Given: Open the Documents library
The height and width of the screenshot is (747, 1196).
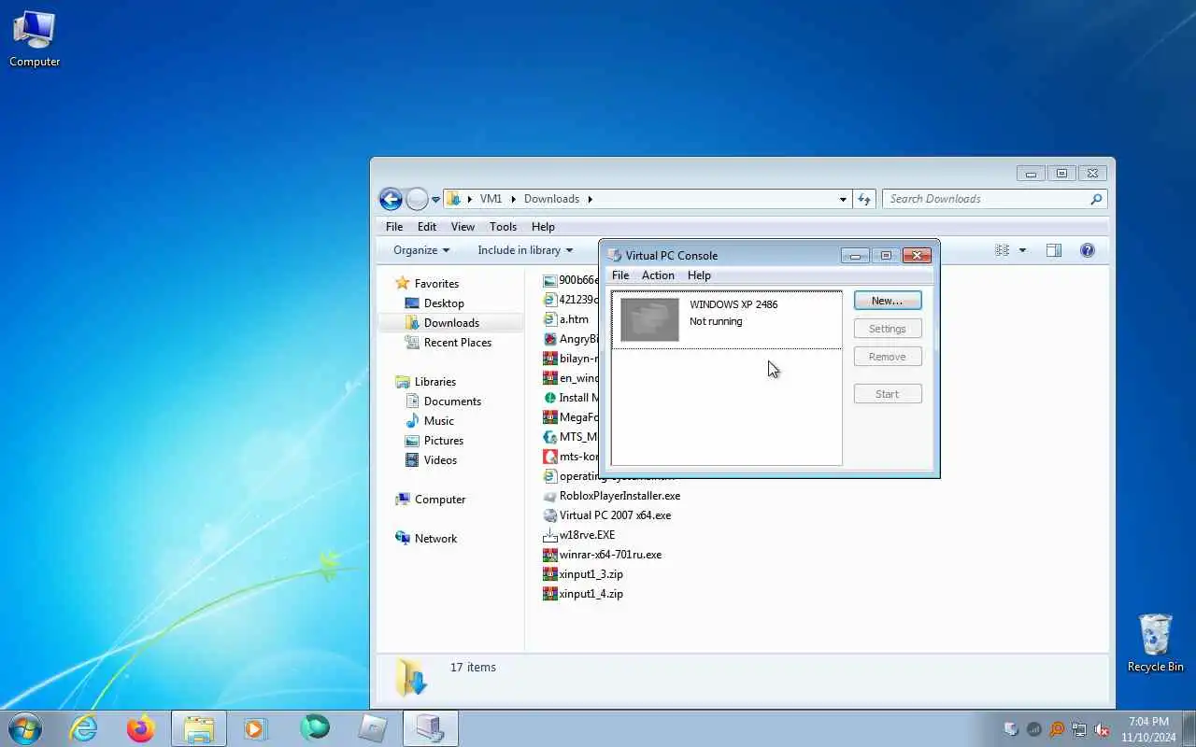Looking at the screenshot, I should pos(452,402).
